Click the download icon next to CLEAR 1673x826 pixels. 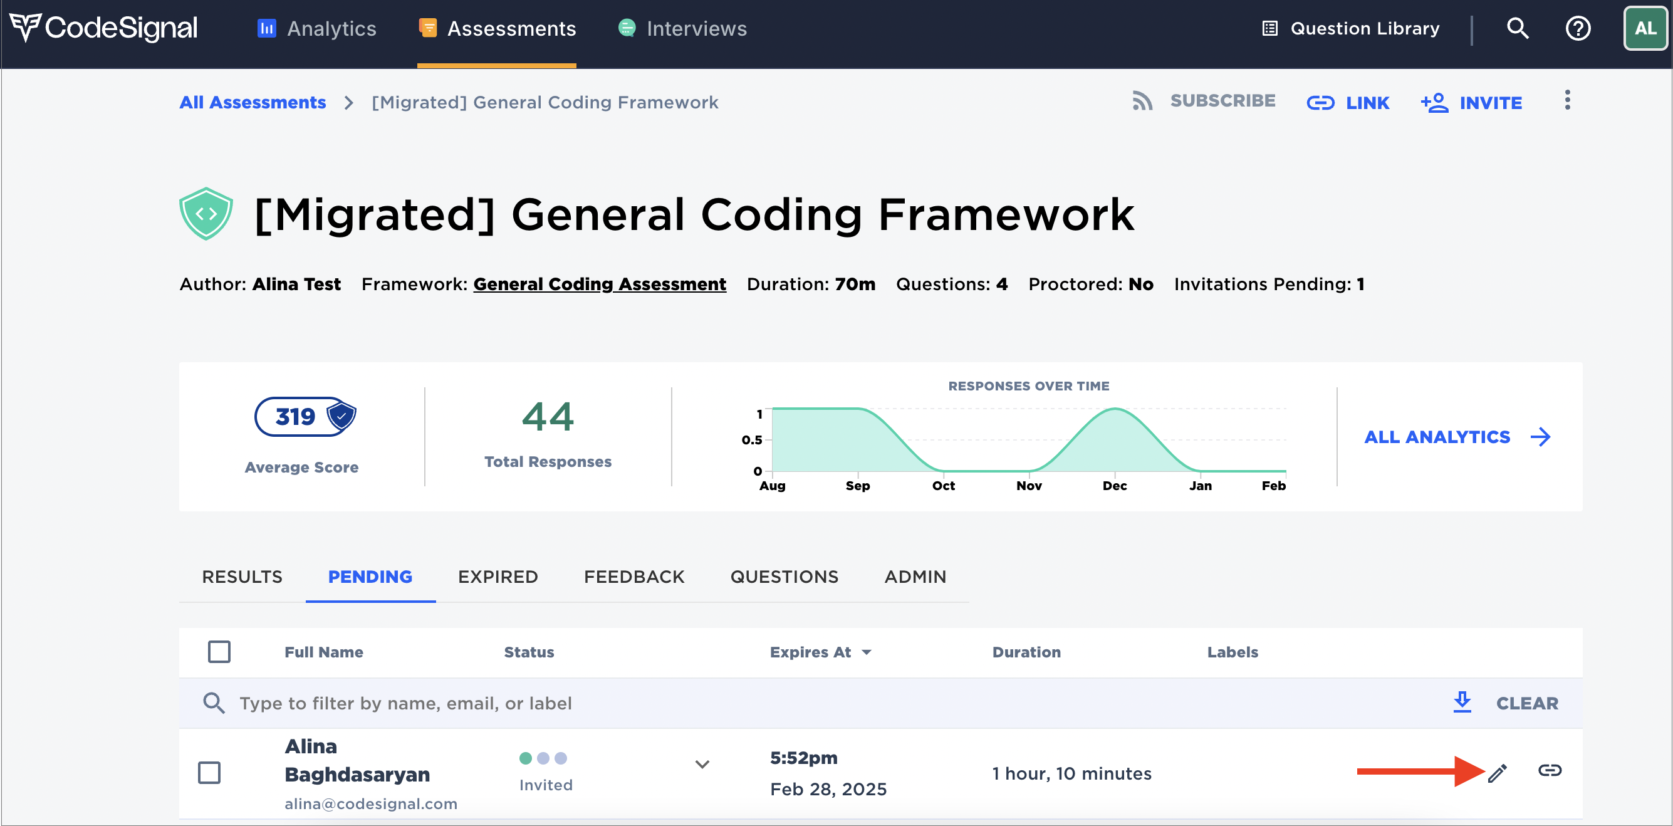pyautogui.click(x=1462, y=702)
